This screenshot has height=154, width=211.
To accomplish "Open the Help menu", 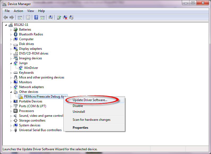I will click(x=41, y=11).
